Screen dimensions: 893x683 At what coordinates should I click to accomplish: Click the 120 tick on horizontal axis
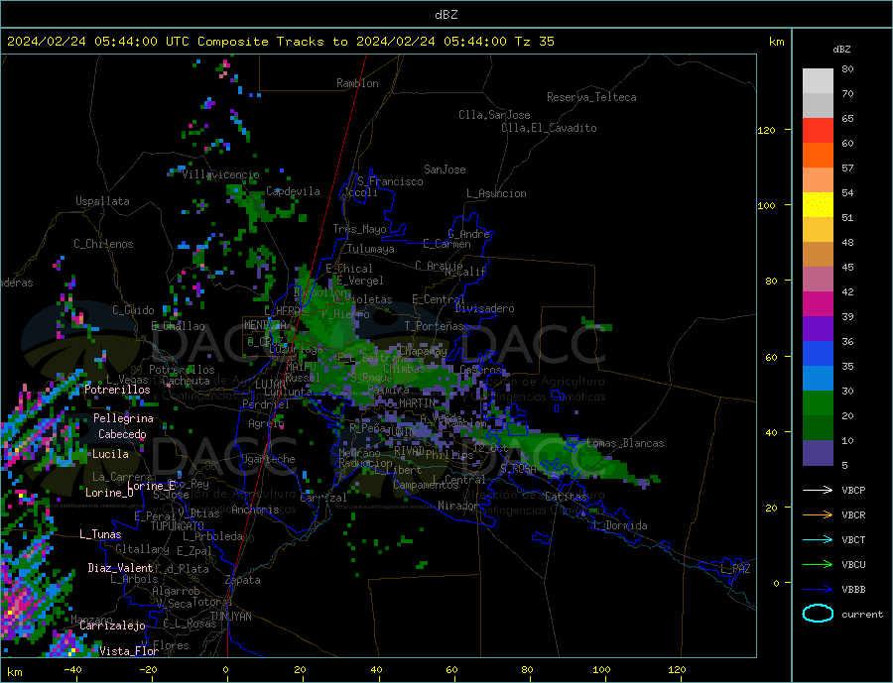point(677,670)
